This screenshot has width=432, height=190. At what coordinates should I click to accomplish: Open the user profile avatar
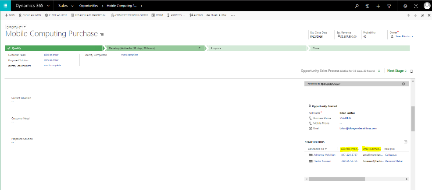pos(427,6)
